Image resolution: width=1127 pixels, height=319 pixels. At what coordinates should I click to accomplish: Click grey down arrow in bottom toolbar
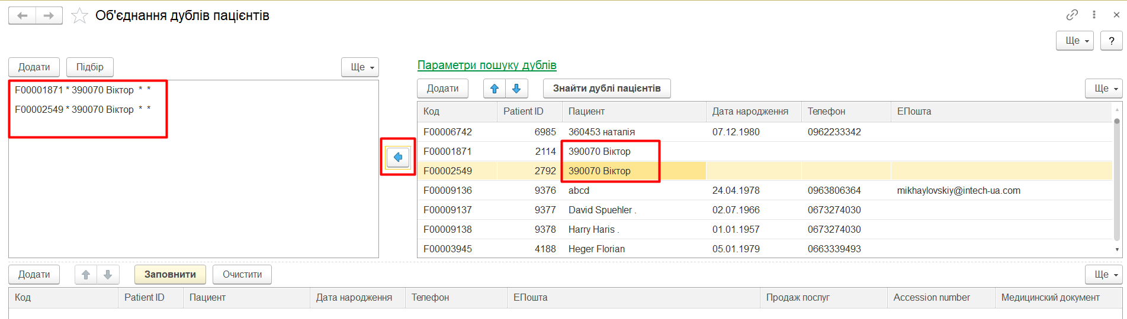pyautogui.click(x=108, y=275)
